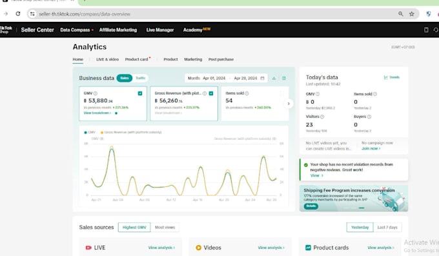Click the active banner carousel indicator

pos(362,208)
